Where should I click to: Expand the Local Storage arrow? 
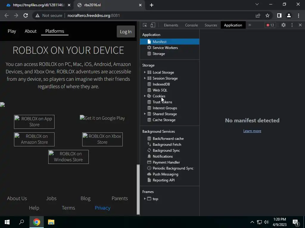coord(145,72)
